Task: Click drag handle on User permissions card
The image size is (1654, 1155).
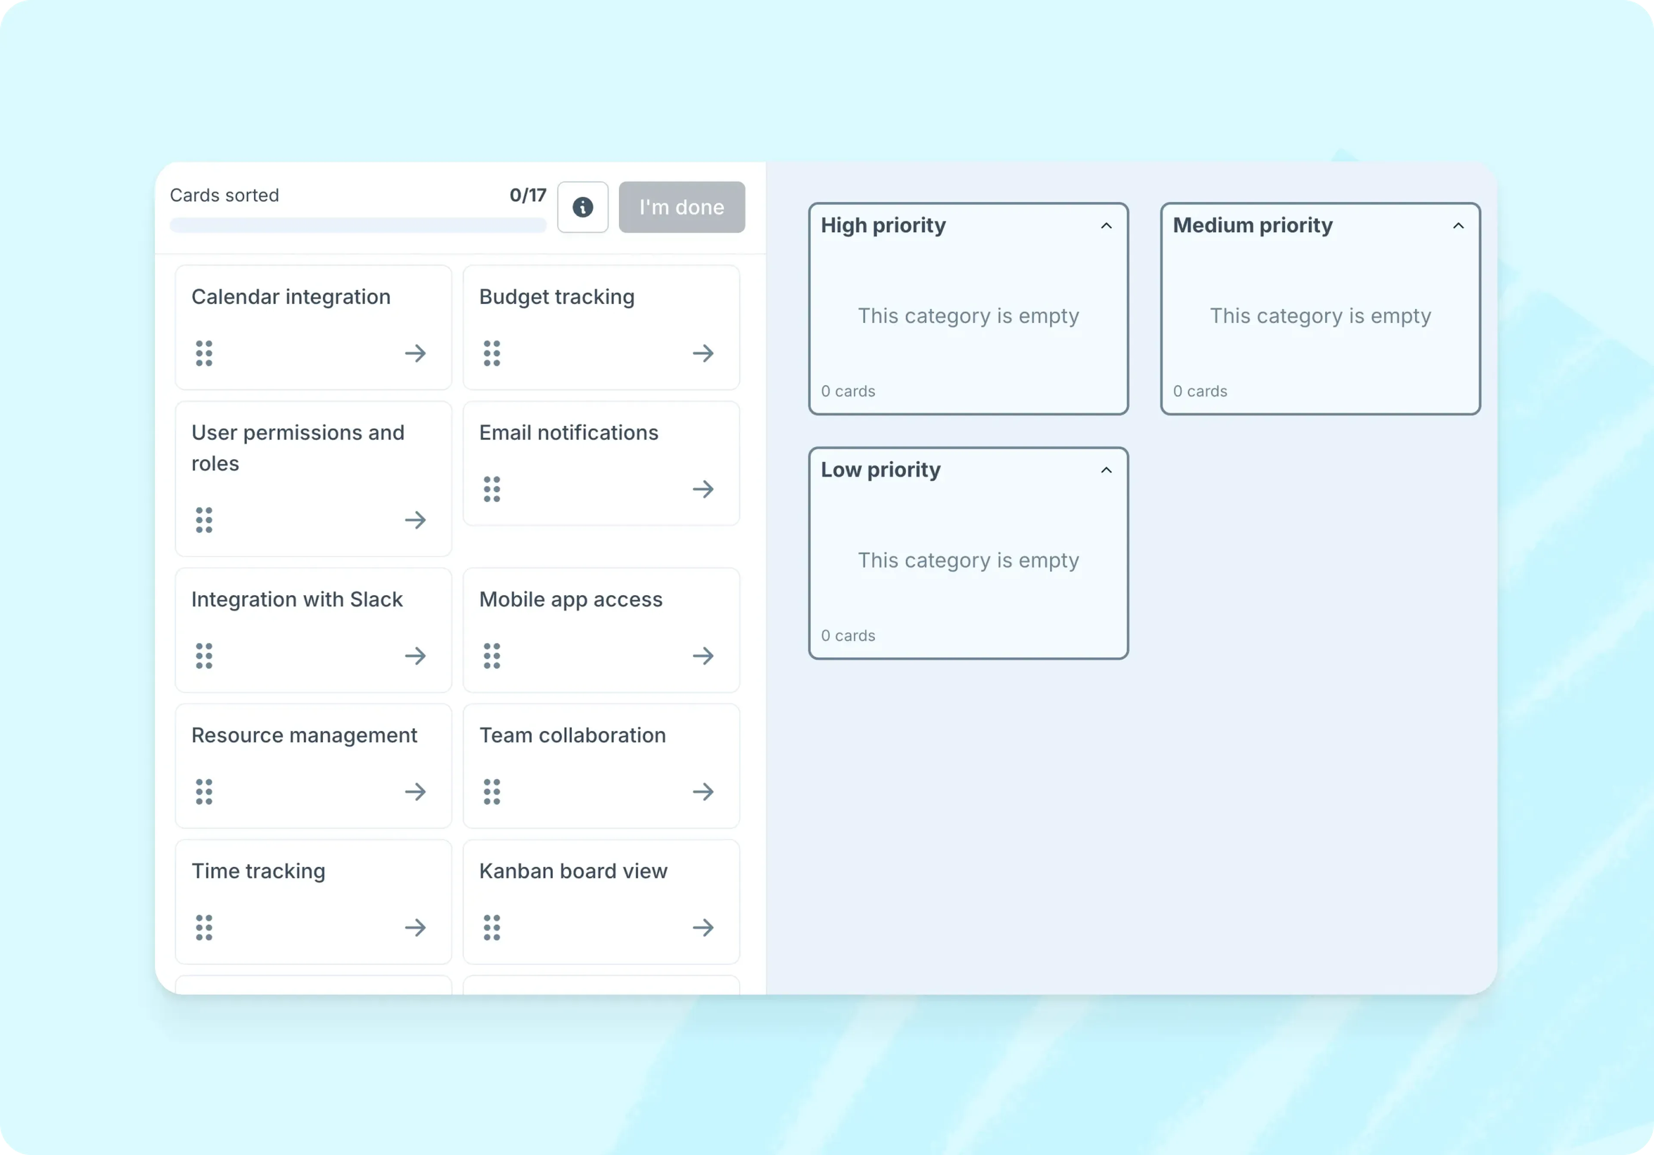Action: (x=204, y=520)
